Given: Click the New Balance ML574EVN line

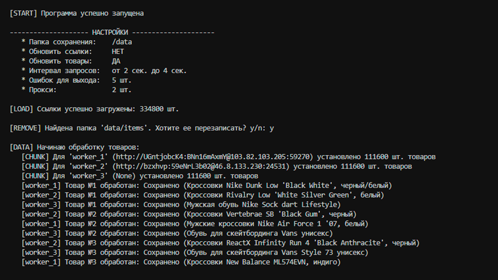Looking at the screenshot, I should pos(181,262).
